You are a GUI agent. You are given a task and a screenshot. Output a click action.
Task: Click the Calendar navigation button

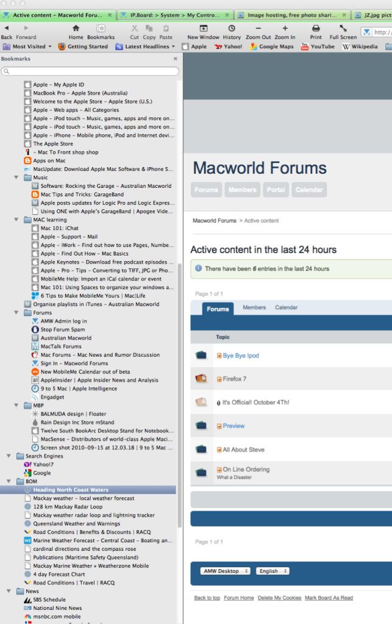click(x=309, y=190)
